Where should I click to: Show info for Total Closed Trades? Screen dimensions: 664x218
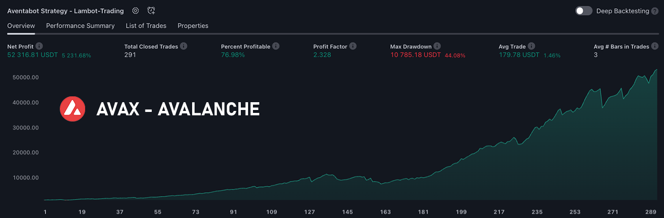[x=183, y=46]
